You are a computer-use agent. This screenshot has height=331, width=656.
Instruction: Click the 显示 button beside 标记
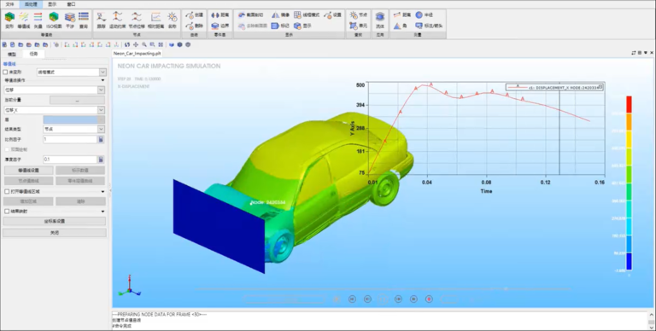303,26
